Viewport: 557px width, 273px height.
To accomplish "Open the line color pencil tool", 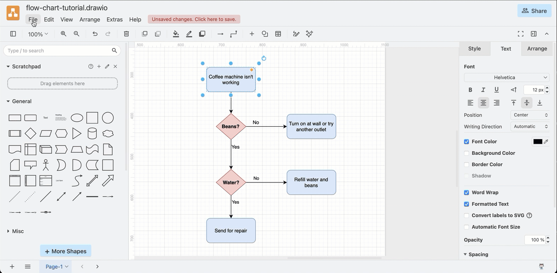I will tap(189, 34).
